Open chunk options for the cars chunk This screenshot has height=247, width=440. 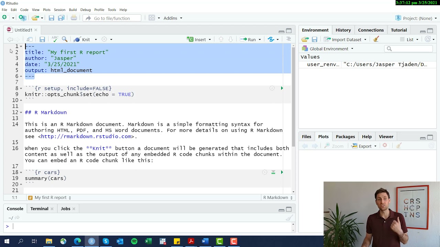[265, 172]
